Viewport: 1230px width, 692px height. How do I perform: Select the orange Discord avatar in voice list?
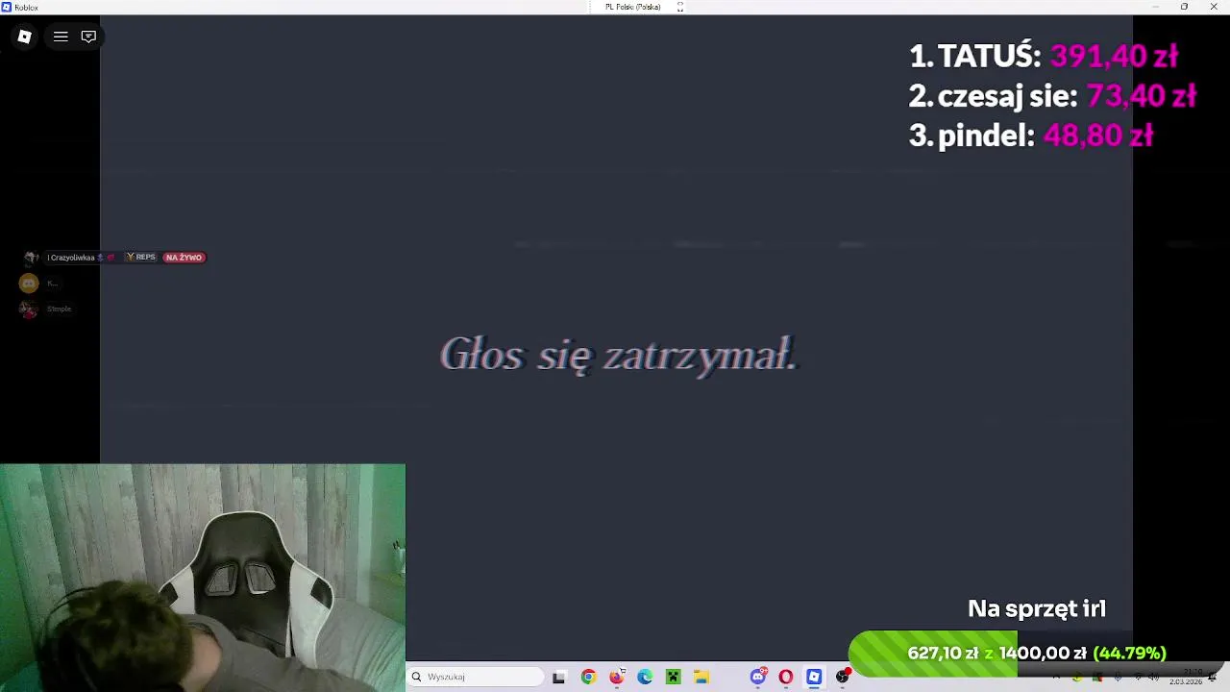pyautogui.click(x=29, y=283)
